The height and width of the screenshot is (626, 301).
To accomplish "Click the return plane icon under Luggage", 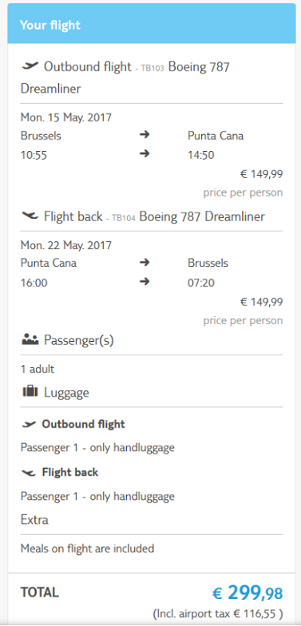I will [29, 473].
